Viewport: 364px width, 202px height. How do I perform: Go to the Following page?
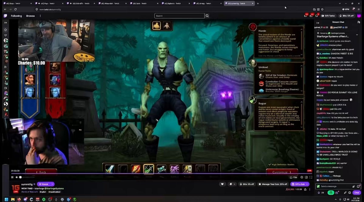pos(16,16)
